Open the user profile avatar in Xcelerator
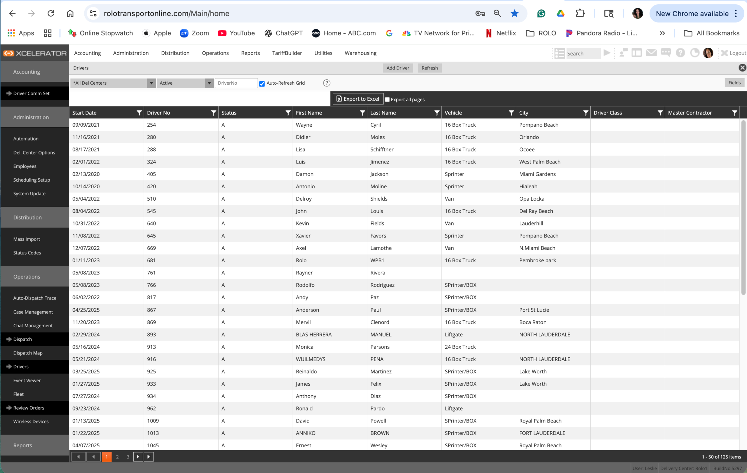 click(x=708, y=53)
